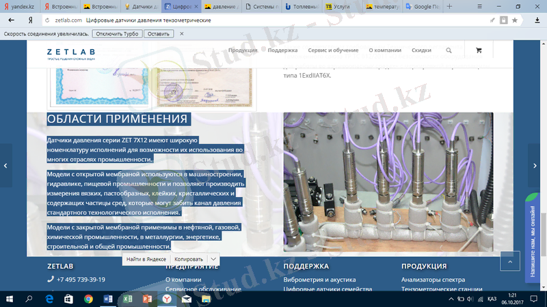Click 'Найти в Яндексе' in selection popup
Image resolution: width=547 pixels, height=307 pixels.
click(146, 259)
